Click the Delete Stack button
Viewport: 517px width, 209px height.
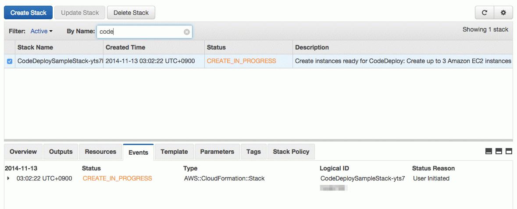131,13
